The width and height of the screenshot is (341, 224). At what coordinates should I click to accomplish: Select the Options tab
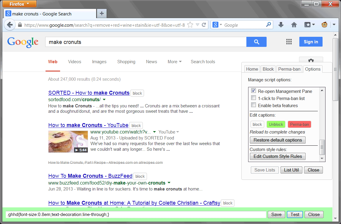313,69
